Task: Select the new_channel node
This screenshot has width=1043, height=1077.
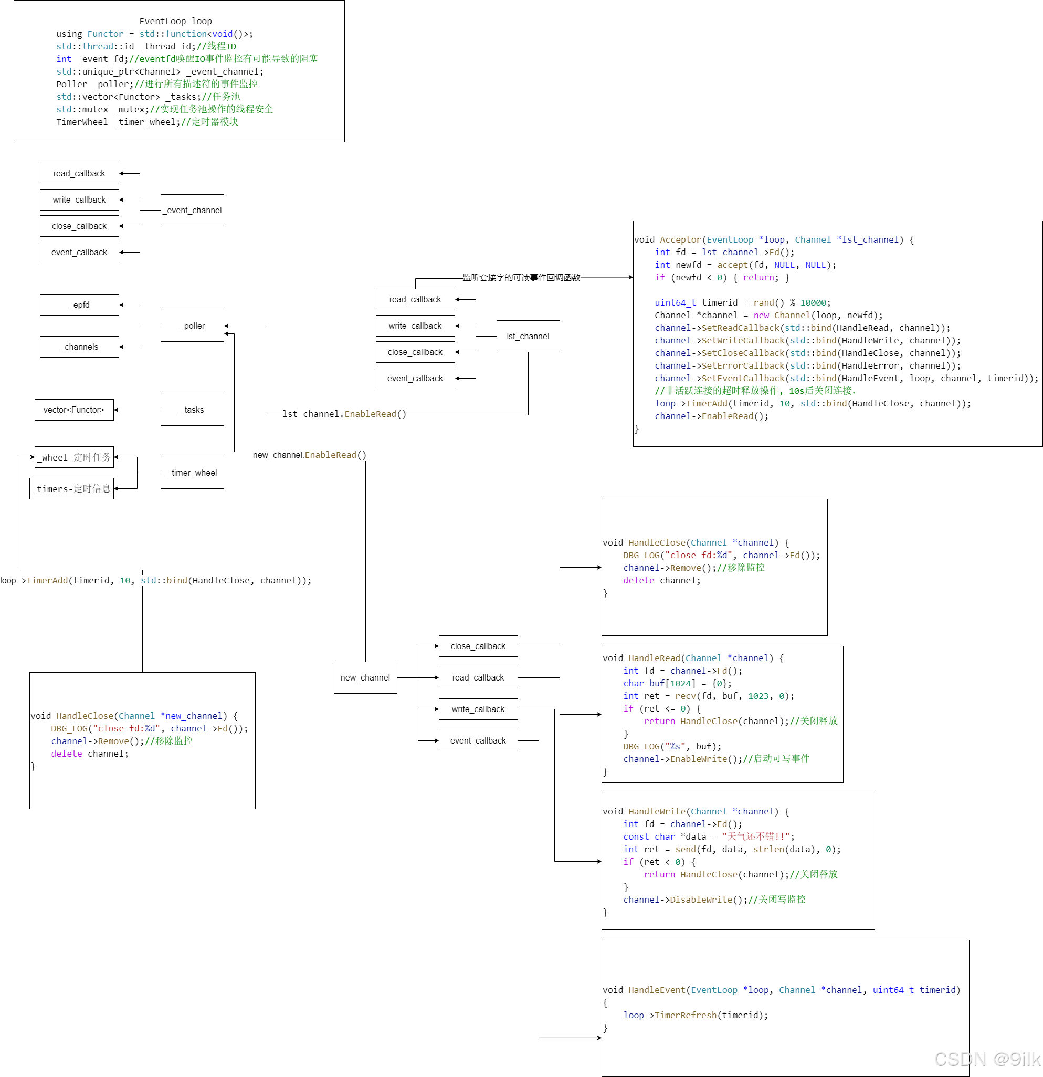Action: point(365,677)
